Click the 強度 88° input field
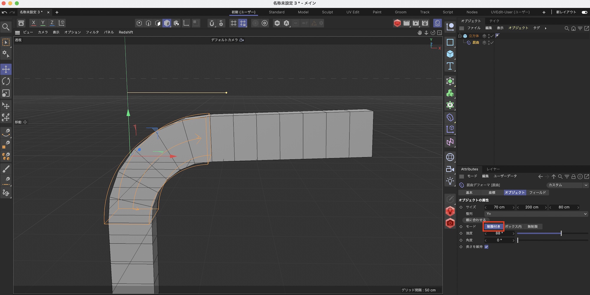 [499, 233]
